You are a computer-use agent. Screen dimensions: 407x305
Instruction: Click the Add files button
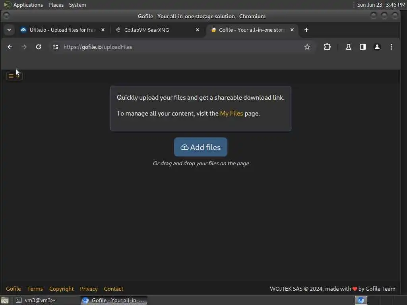pyautogui.click(x=201, y=147)
